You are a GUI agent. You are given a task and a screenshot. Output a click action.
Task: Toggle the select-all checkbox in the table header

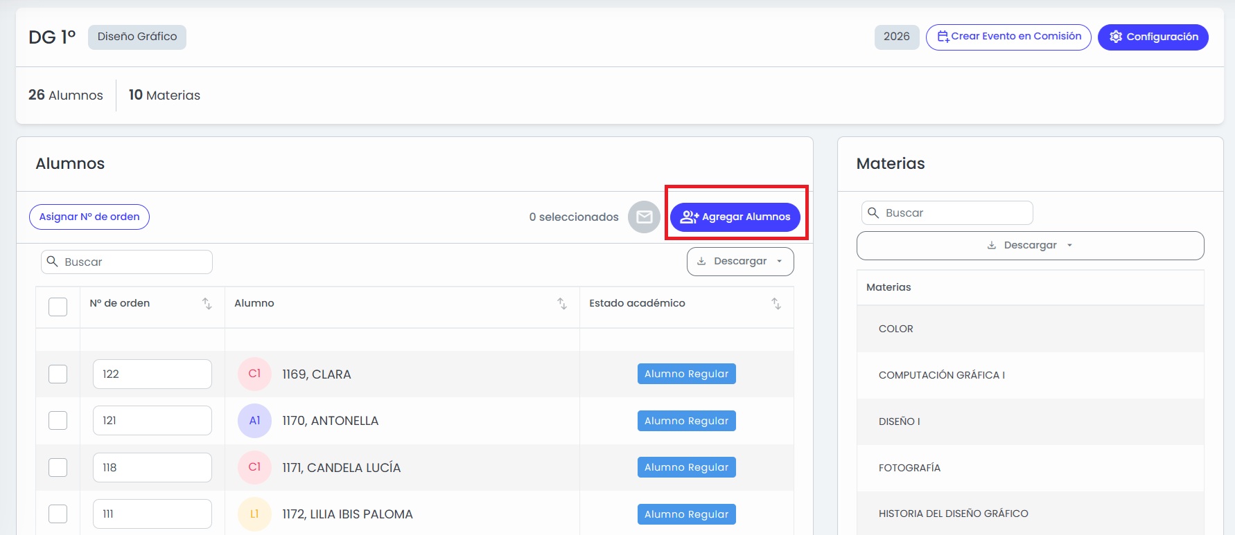(58, 307)
